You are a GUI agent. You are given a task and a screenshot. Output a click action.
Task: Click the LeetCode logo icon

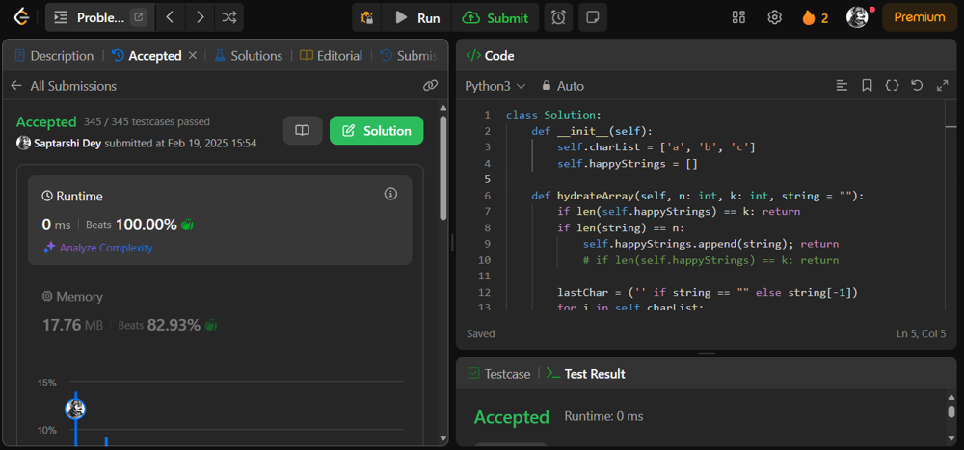(19, 17)
